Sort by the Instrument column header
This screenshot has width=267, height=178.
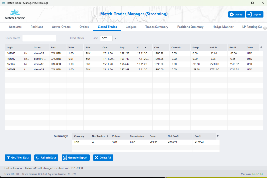[x=58, y=47]
